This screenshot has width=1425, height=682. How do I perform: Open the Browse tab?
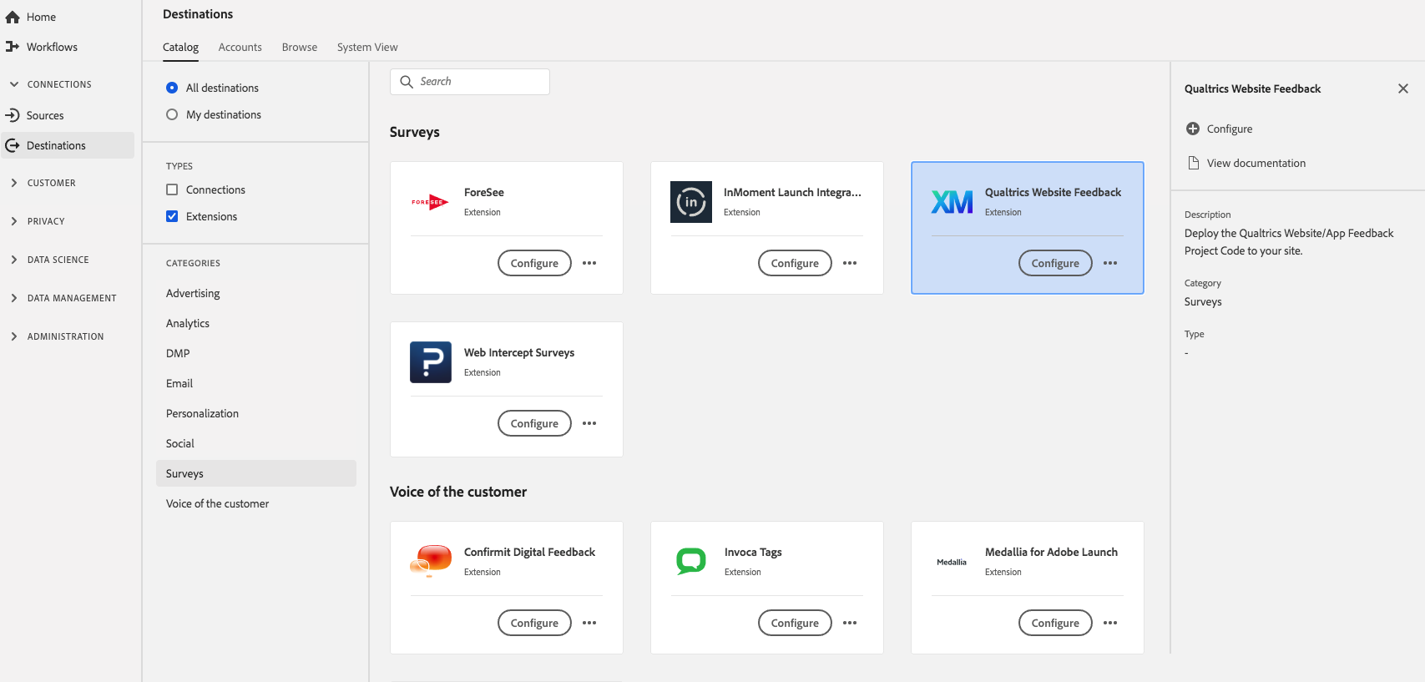click(x=300, y=47)
